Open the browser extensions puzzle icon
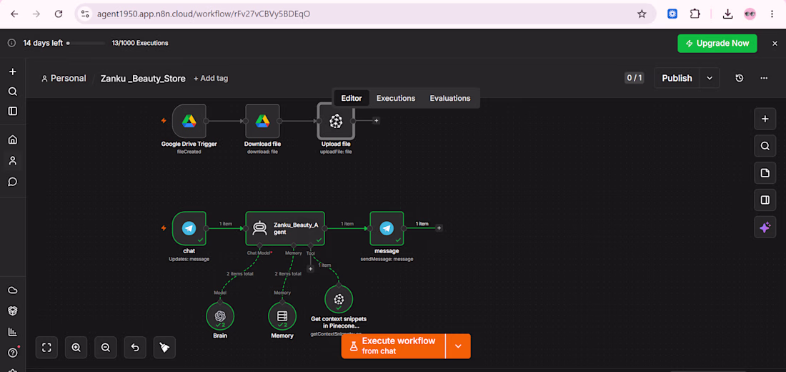The height and width of the screenshot is (372, 786). [695, 14]
